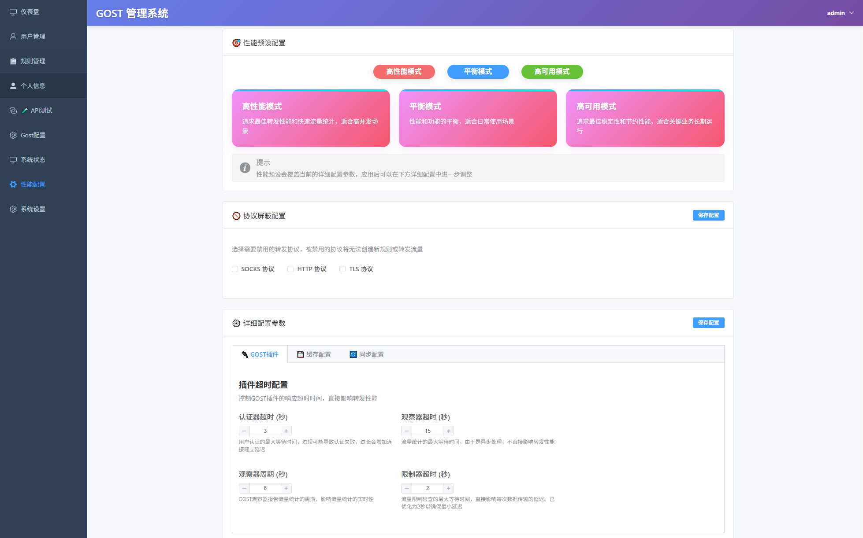863x538 pixels.
Task: Click the info icon in hint box
Action: point(245,168)
